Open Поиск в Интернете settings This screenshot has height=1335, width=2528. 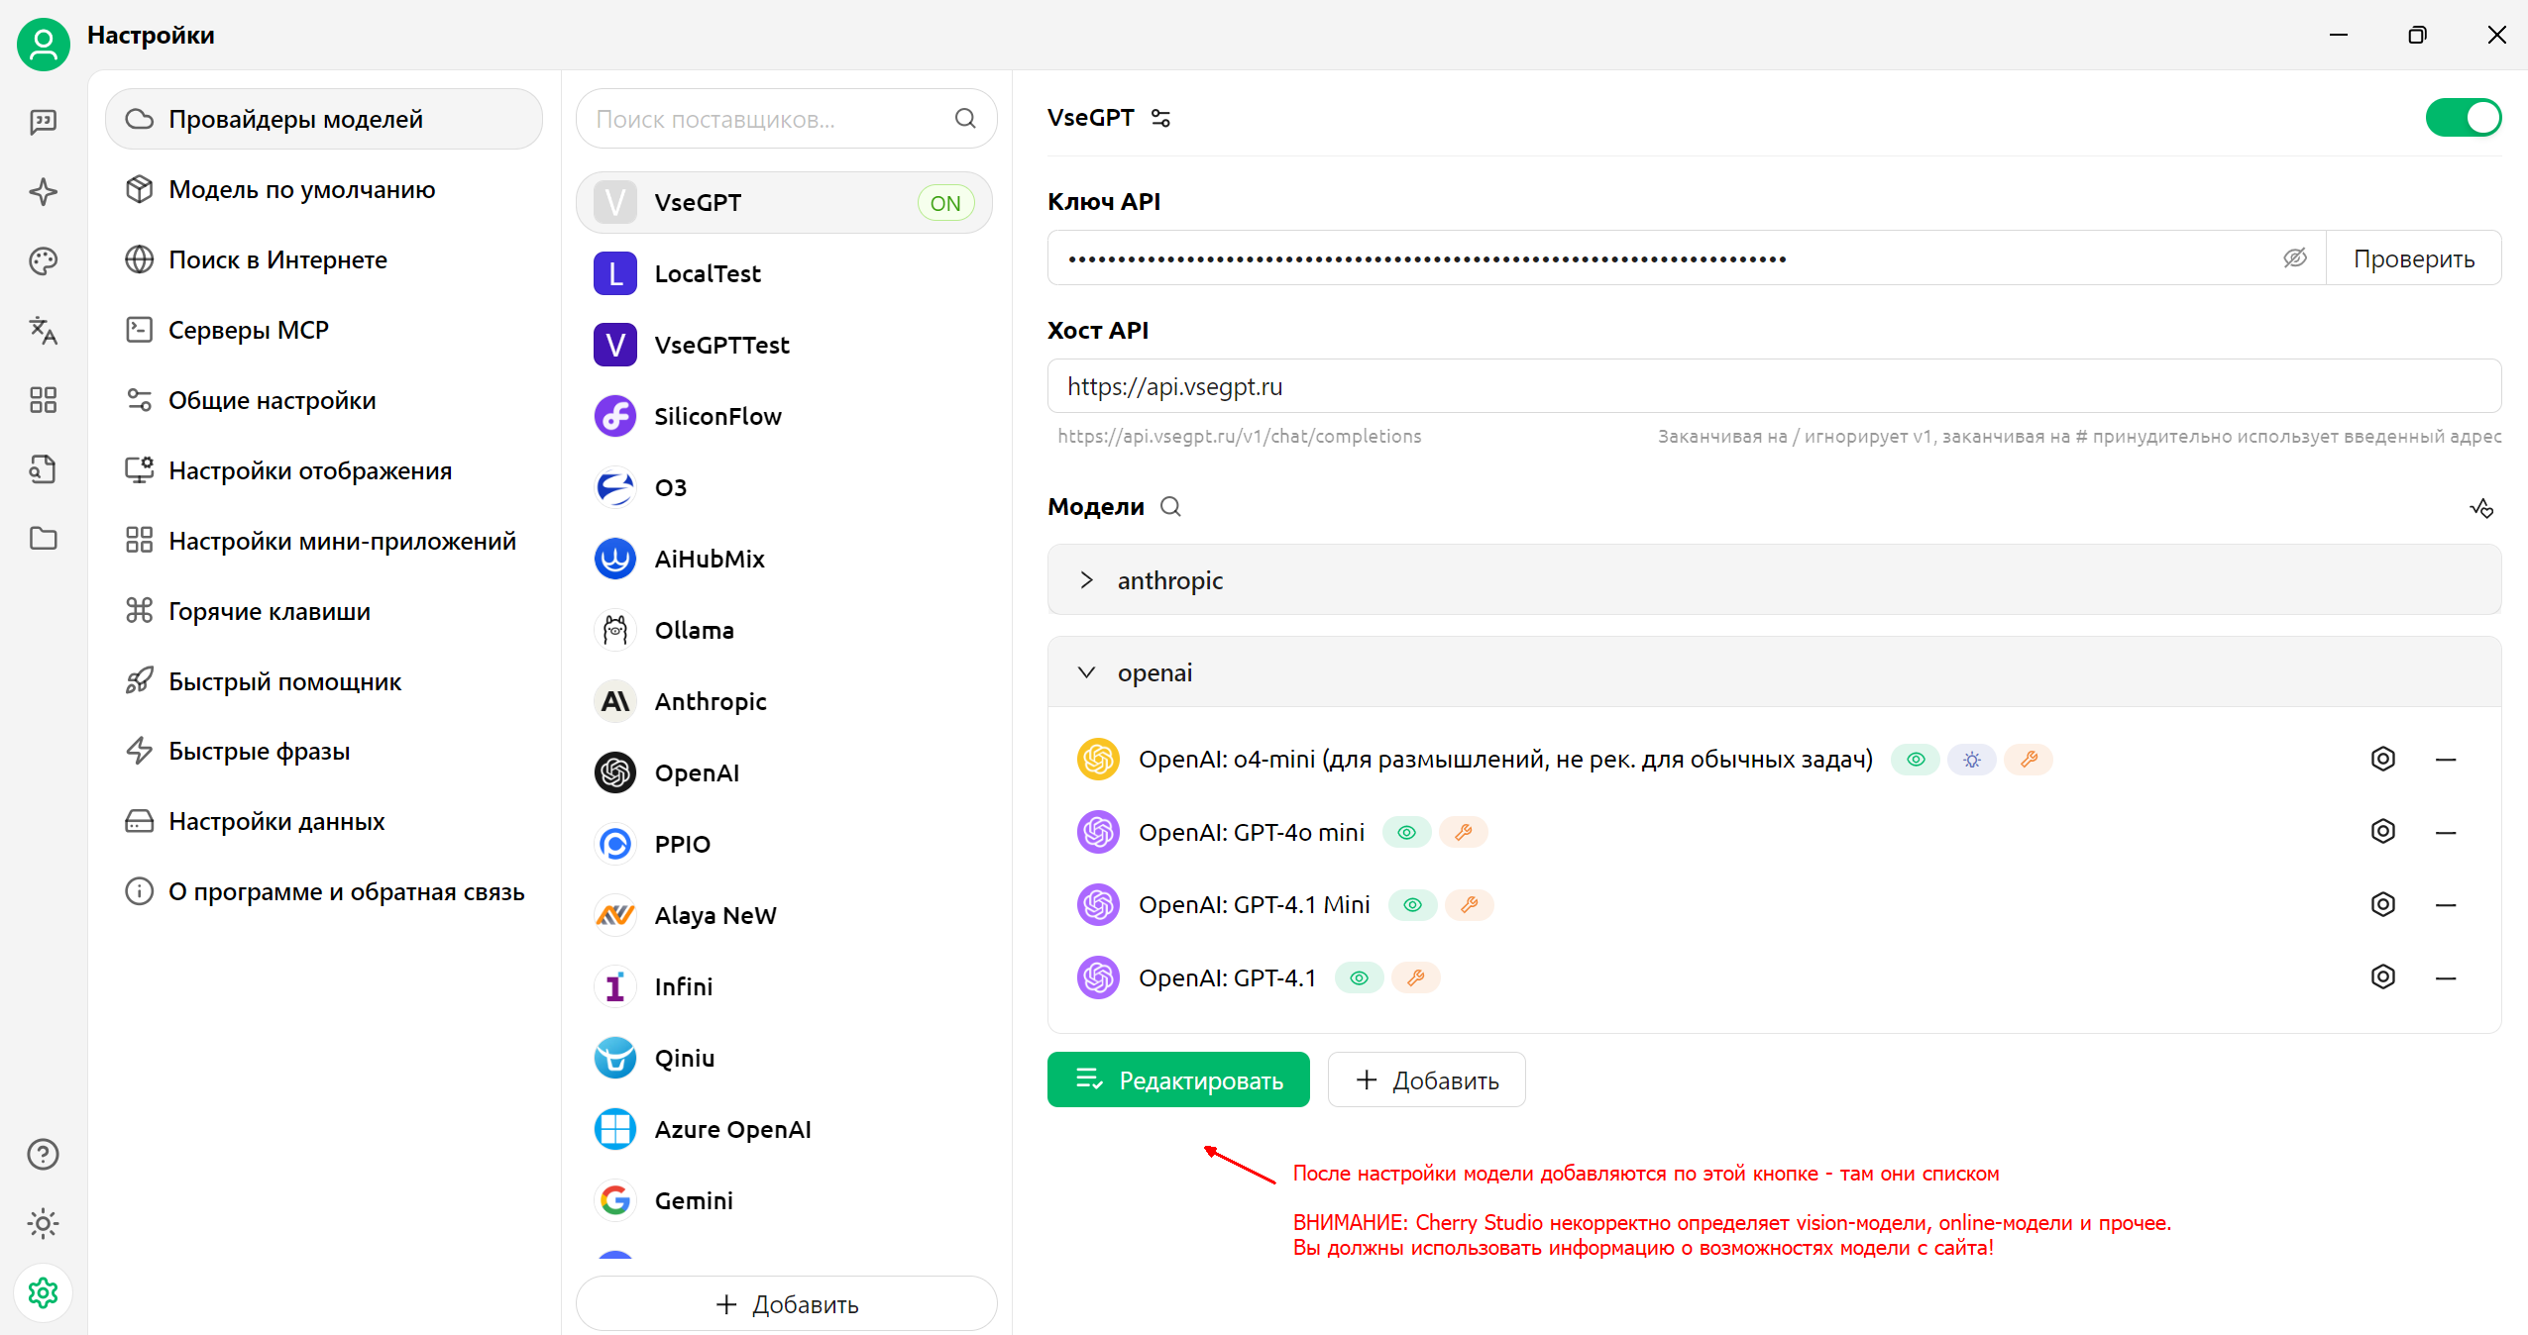point(324,259)
